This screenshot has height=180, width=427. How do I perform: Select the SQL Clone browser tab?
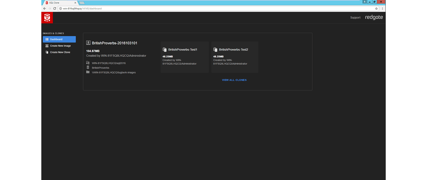(61, 3)
